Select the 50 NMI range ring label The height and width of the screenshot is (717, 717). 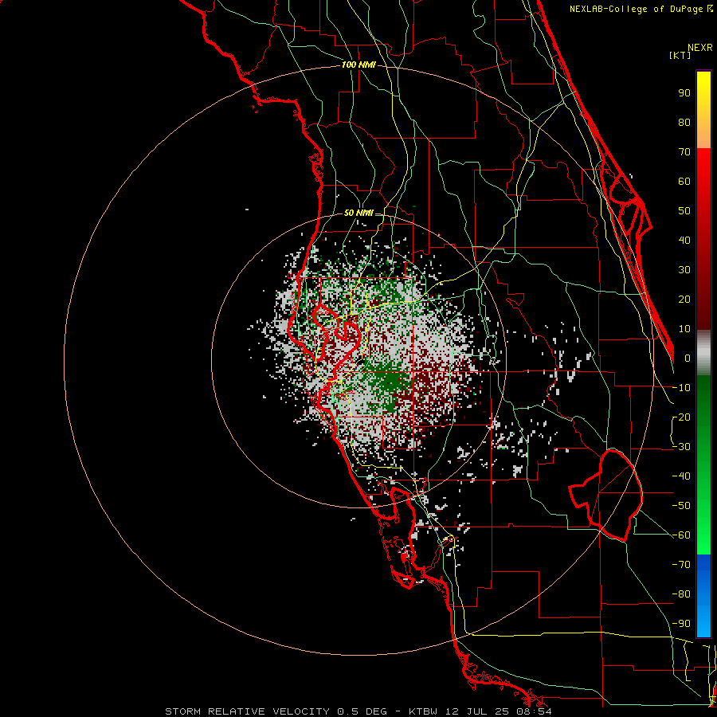(358, 213)
